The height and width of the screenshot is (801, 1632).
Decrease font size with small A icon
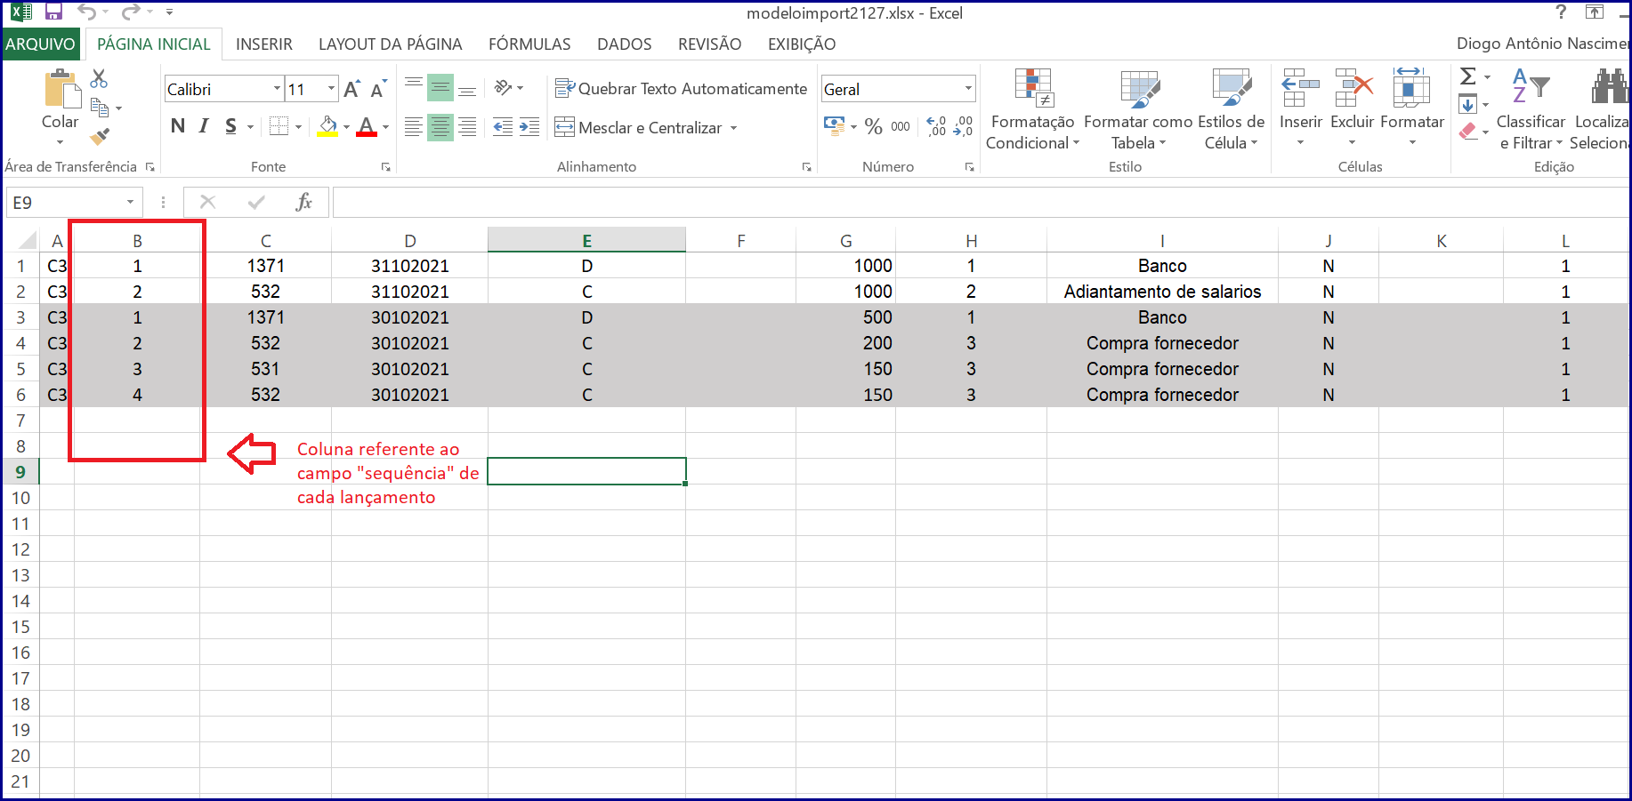coord(378,89)
